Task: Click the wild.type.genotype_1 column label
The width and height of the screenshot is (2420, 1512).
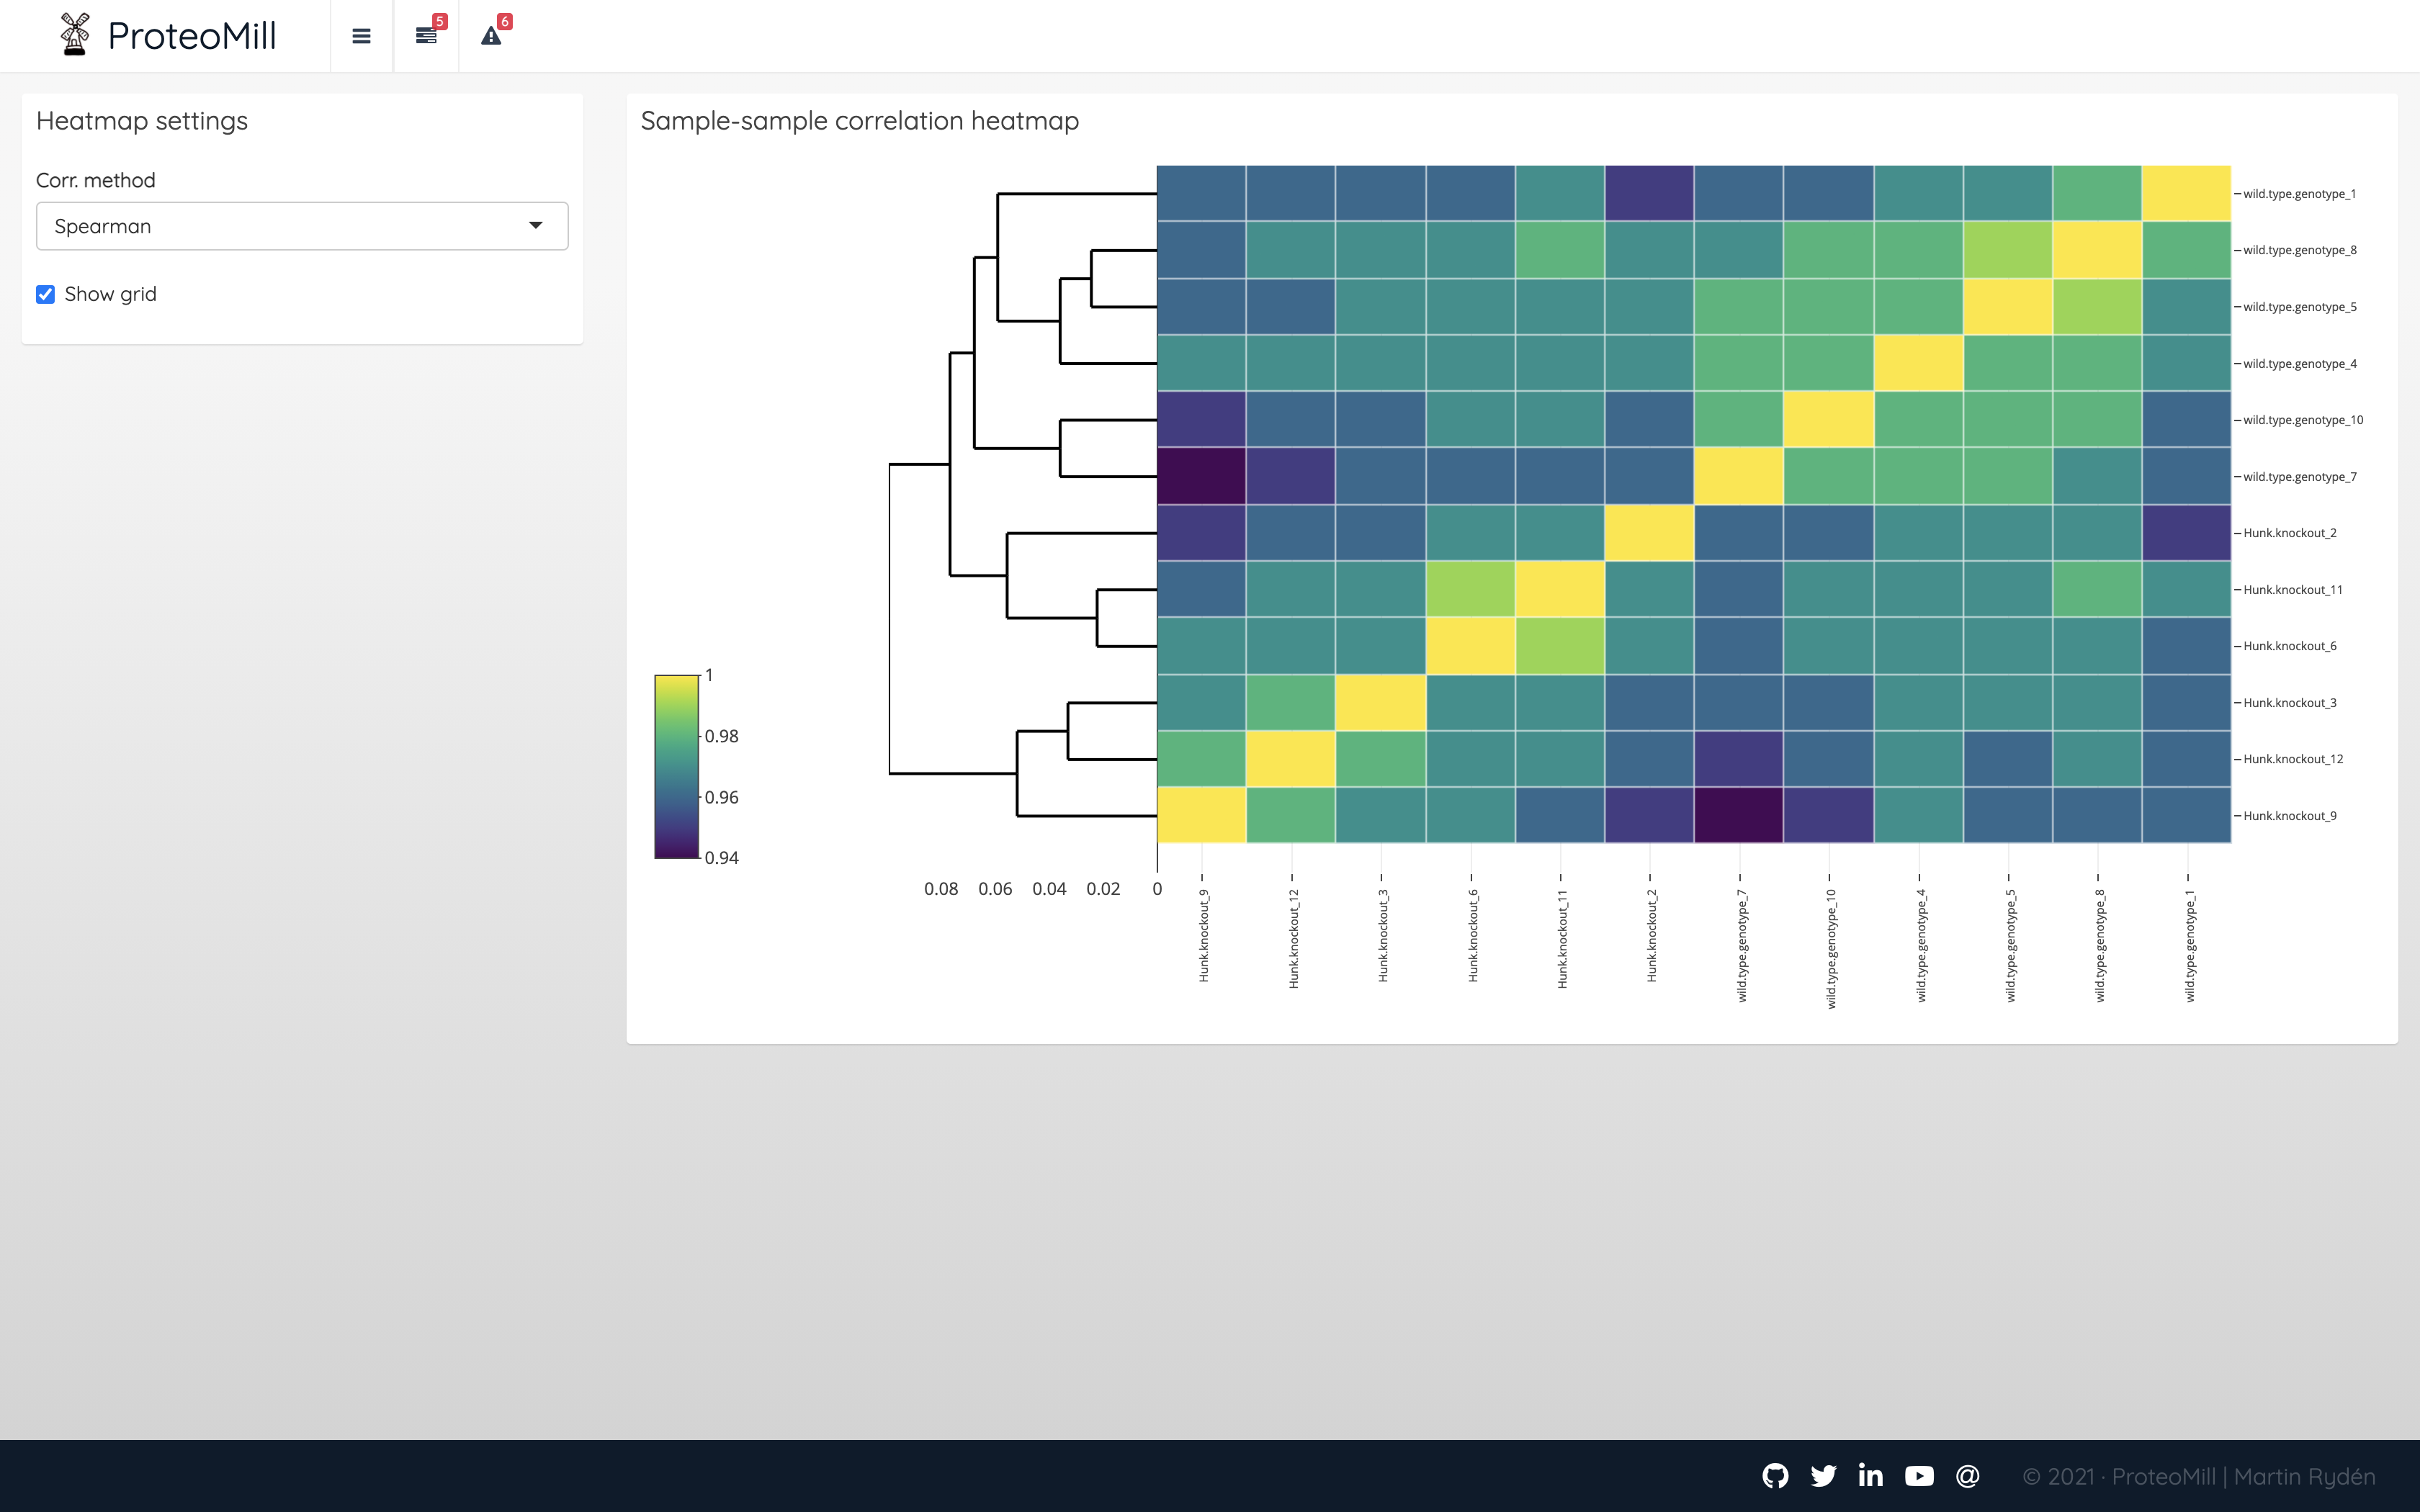Action: pos(2189,945)
